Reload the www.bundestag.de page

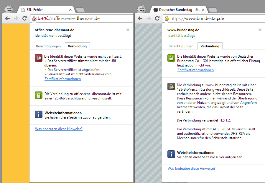click(157, 19)
